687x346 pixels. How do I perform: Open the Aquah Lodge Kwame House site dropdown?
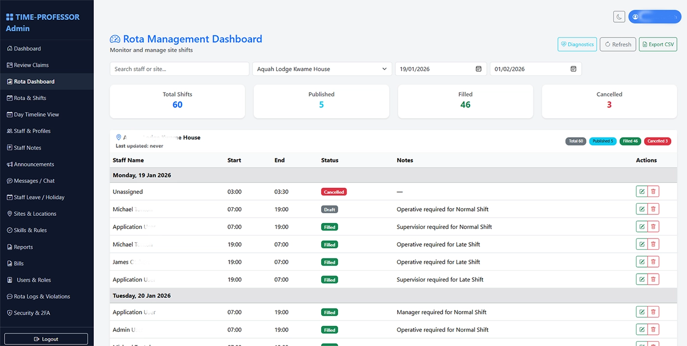[x=321, y=69]
